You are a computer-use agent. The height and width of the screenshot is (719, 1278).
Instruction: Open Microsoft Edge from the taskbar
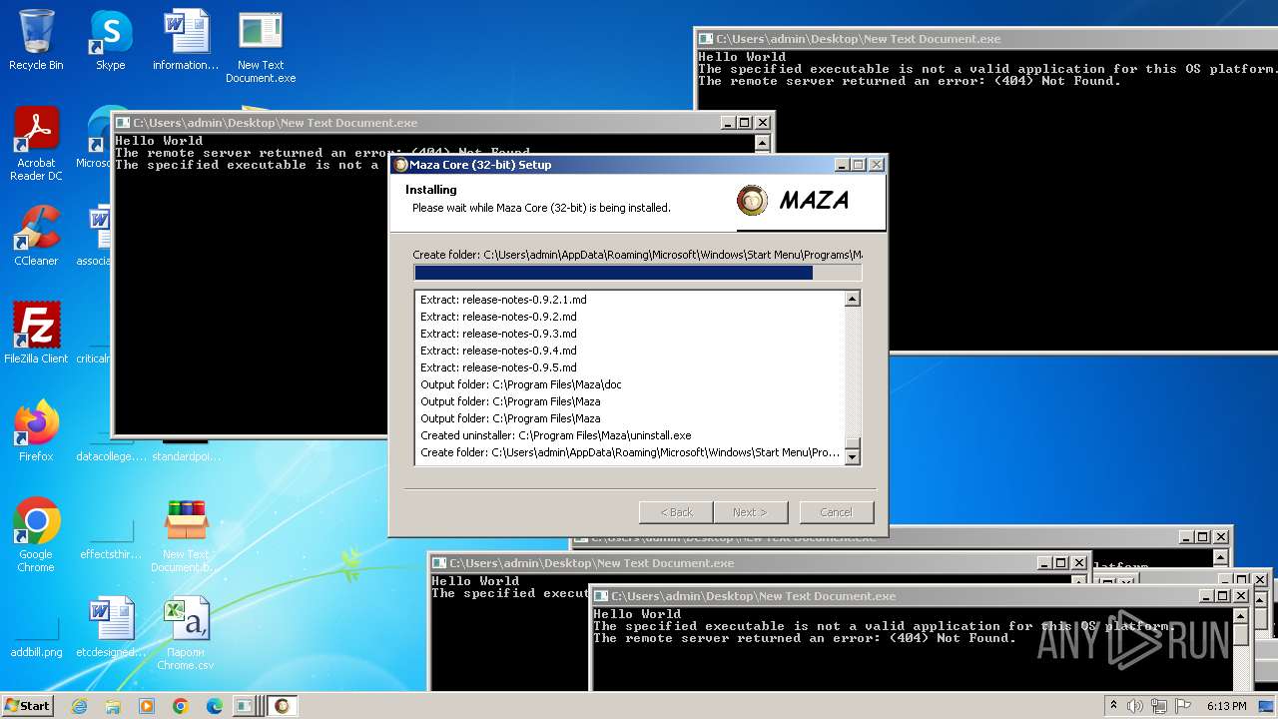pos(215,706)
